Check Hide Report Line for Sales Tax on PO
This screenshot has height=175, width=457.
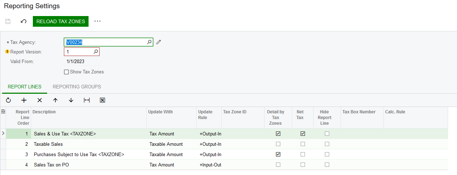coord(327,165)
